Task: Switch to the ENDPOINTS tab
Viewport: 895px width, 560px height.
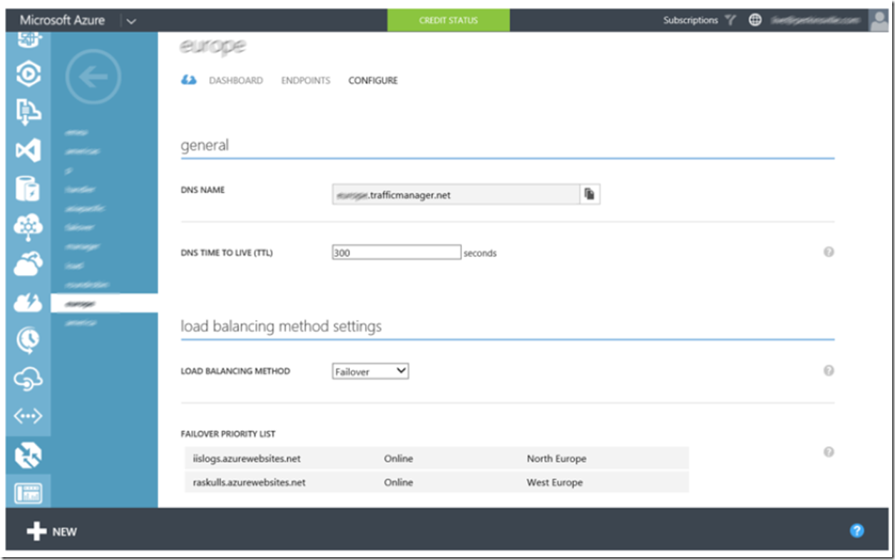Action: coord(306,81)
